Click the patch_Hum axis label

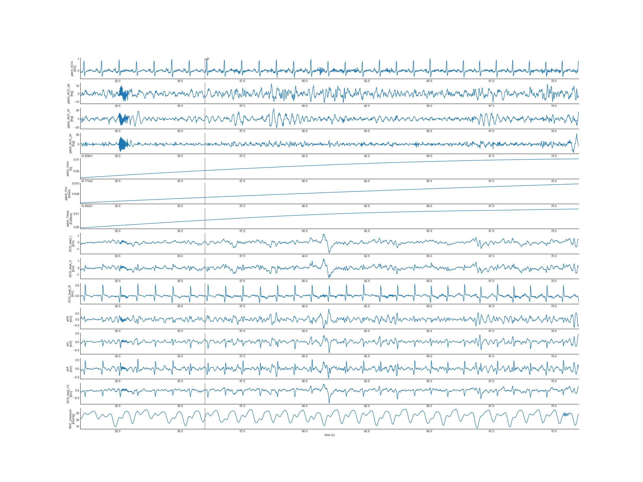(x=69, y=168)
